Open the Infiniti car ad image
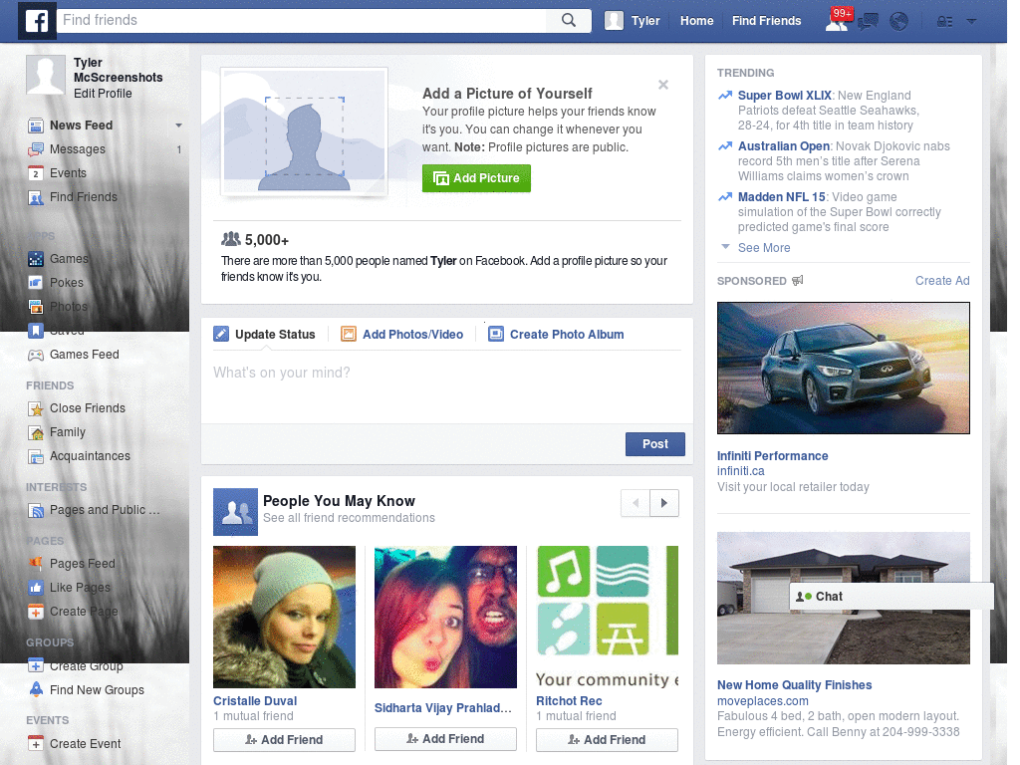Image resolution: width=1020 pixels, height=765 pixels. point(843,369)
